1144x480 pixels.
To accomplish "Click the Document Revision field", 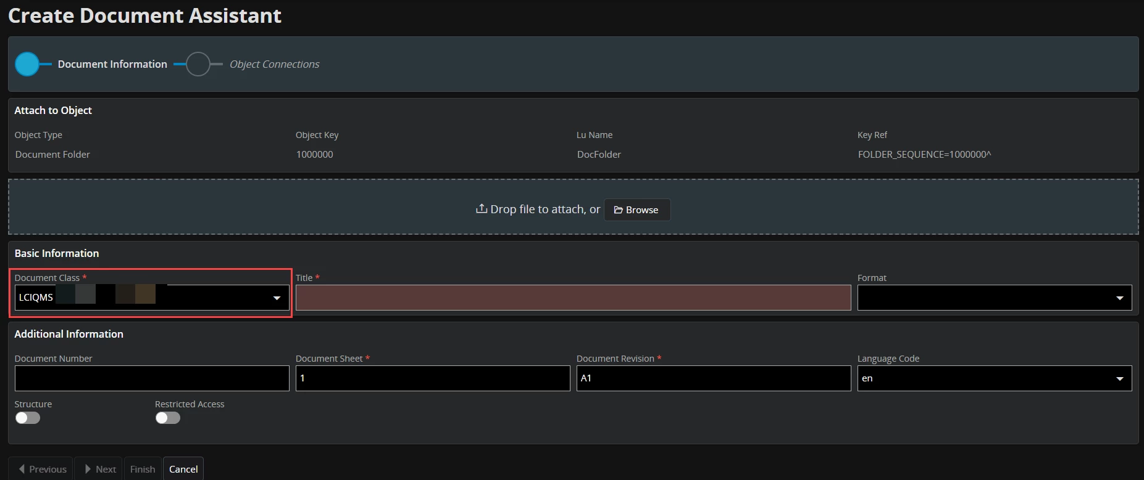I will [x=714, y=378].
